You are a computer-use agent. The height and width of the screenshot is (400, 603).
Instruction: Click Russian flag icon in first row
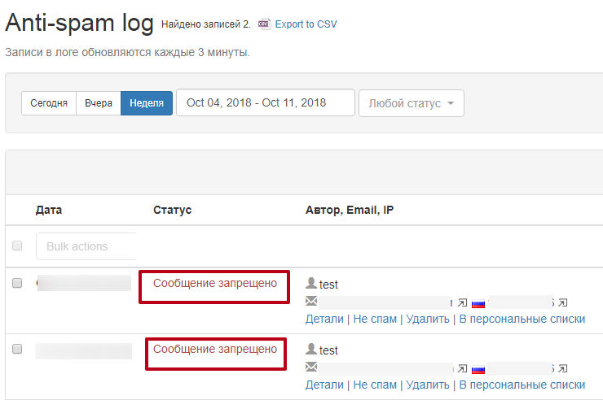(x=478, y=302)
